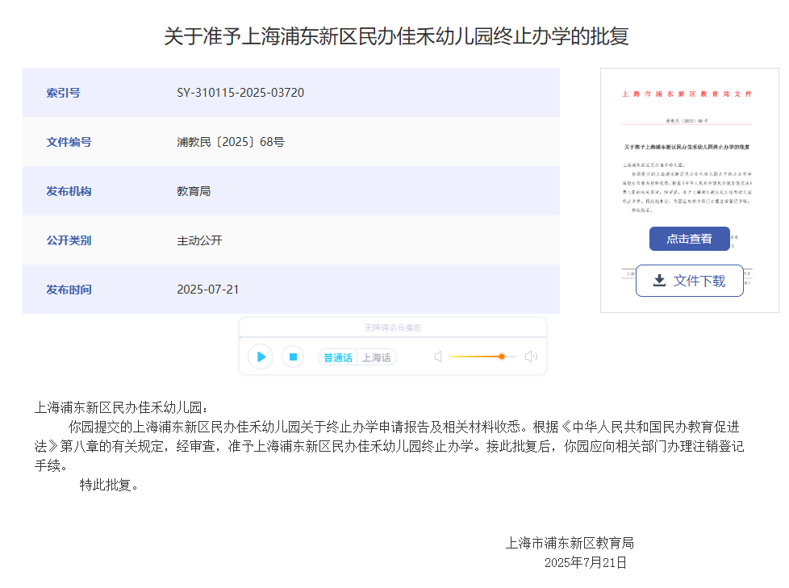Click the 文件下载 button text
Screen dimensions: 789x588
click(699, 281)
